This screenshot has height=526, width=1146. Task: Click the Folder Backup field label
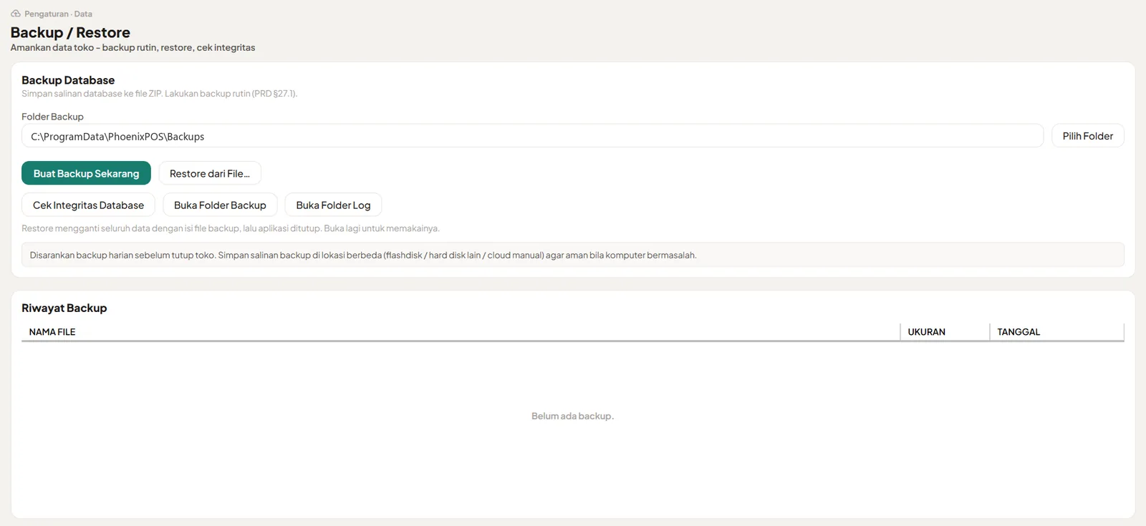tap(52, 117)
